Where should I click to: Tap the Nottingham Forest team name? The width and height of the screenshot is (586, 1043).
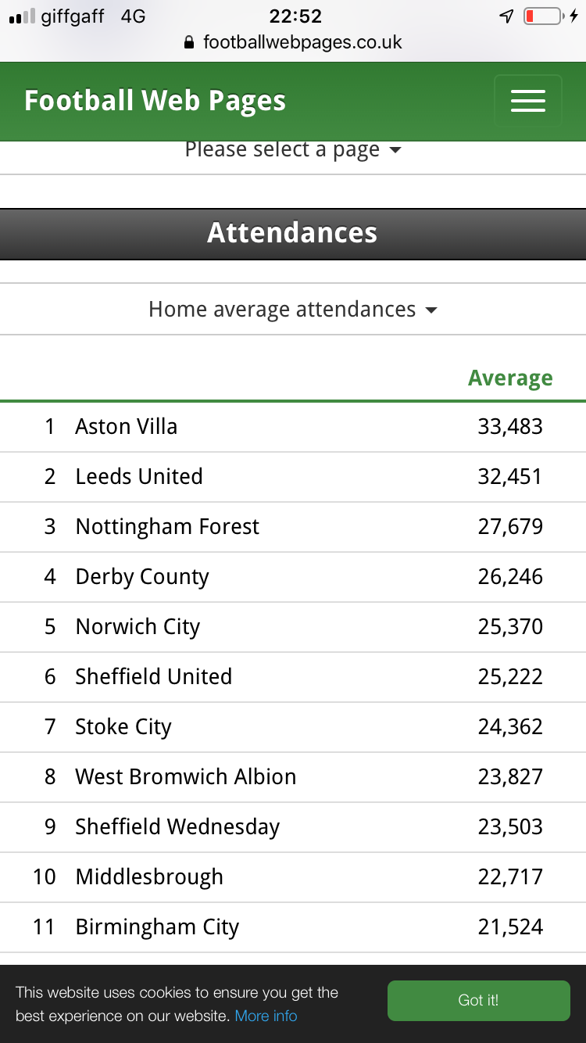(x=167, y=527)
